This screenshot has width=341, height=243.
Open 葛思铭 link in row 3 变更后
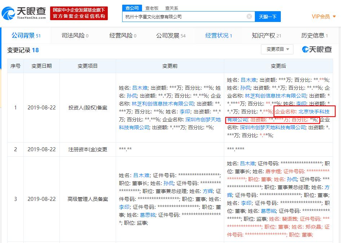[x=269, y=211]
